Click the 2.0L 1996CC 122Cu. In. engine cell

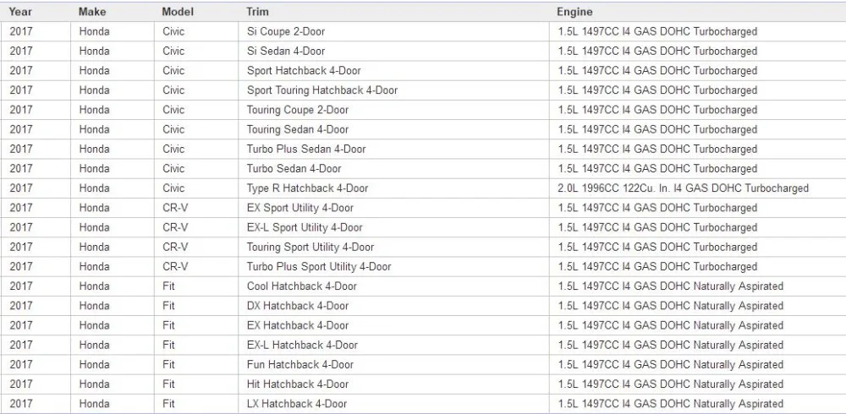point(698,188)
